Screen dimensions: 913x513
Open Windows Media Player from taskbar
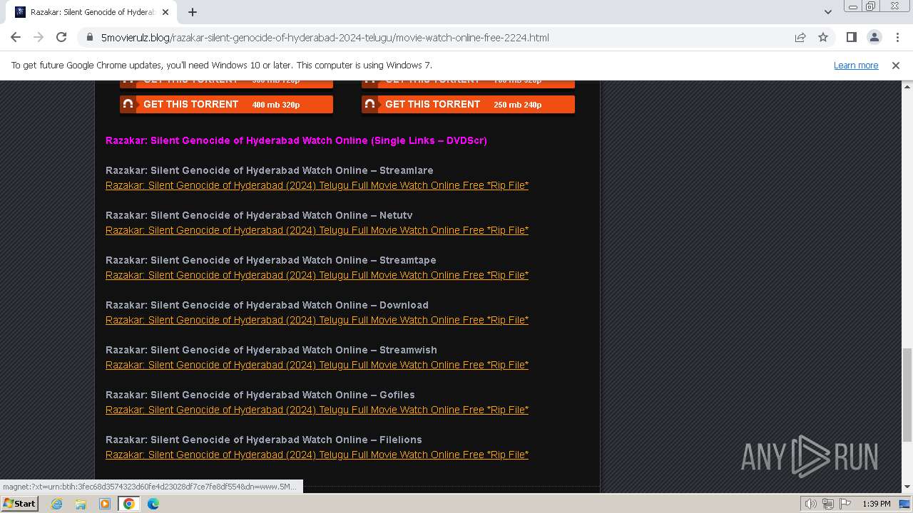click(105, 504)
